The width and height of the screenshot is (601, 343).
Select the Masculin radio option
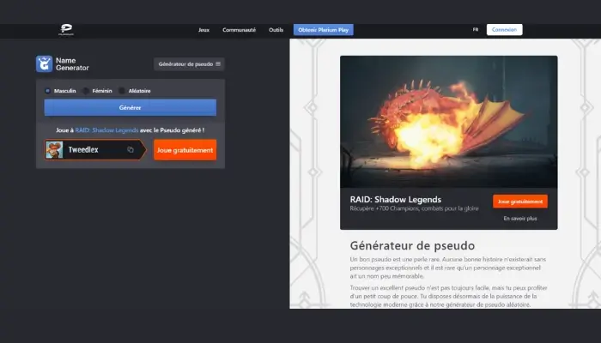pos(48,90)
